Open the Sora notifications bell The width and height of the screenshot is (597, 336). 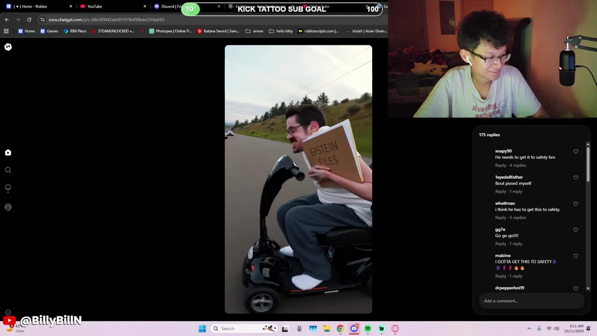coord(8,188)
